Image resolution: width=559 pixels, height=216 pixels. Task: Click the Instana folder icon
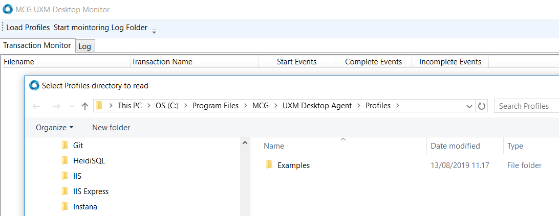click(x=65, y=207)
